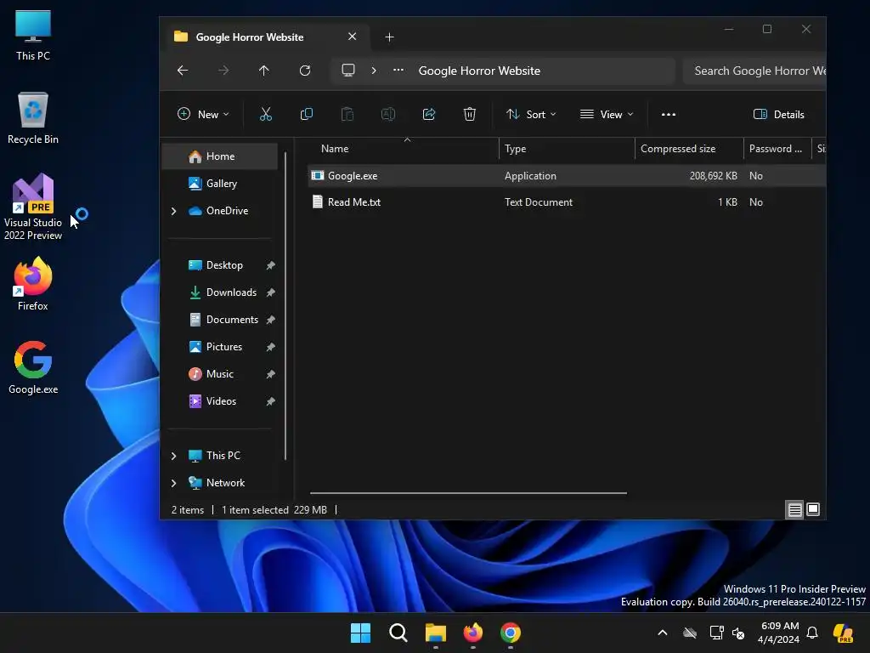Image resolution: width=870 pixels, height=653 pixels.
Task: Expand This PC tree node
Action: click(173, 456)
